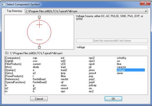
Task: Open the [Misc] folder
Action: tap(8, 67)
